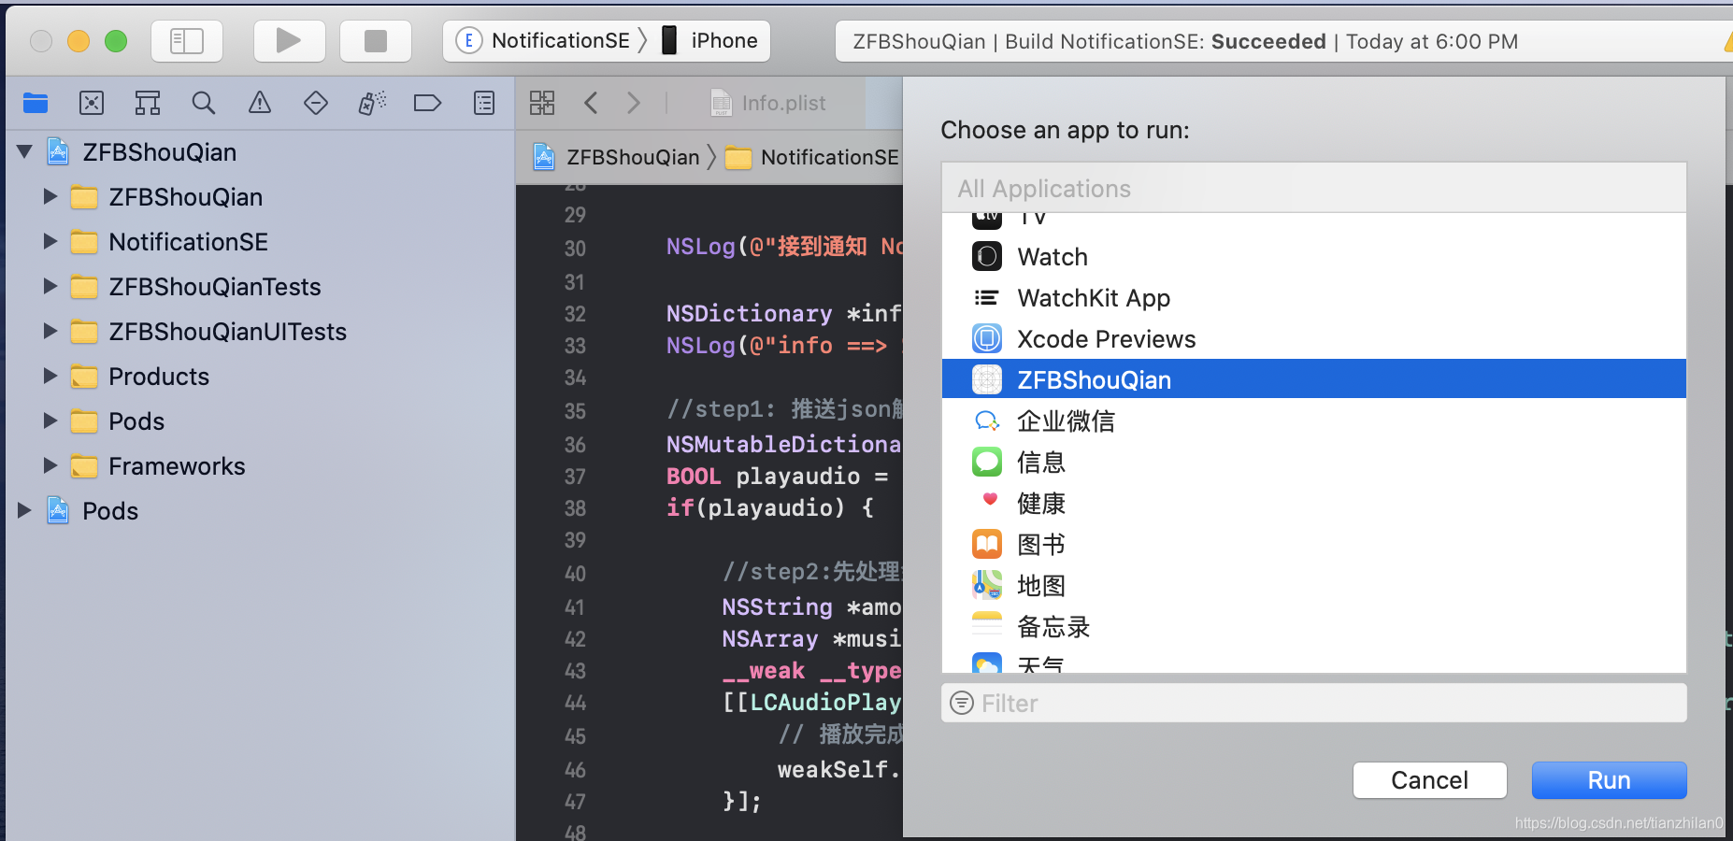Select 图书 app in the list
Viewport: 1733px width, 841px height.
pyautogui.click(x=1314, y=544)
